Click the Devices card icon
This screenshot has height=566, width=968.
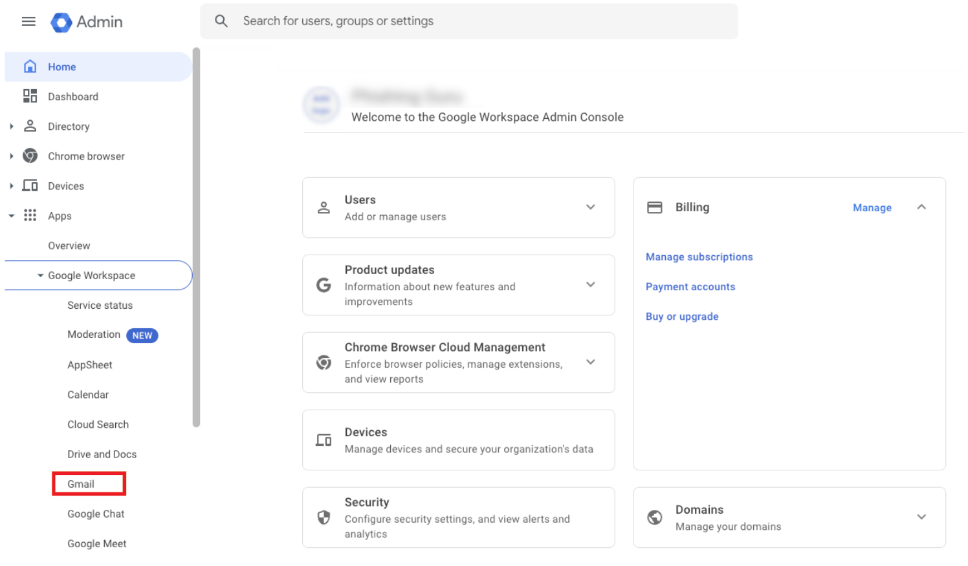tap(324, 439)
